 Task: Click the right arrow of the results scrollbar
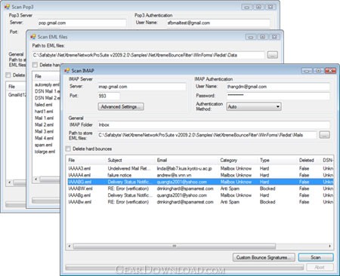pos(330,246)
